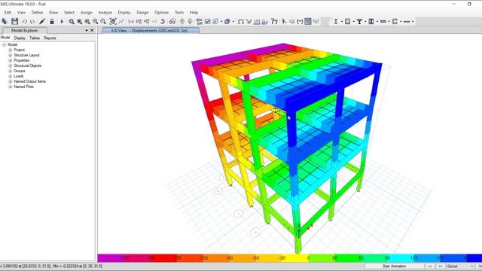Click the new model tag icon
This screenshot has width=482, height=271.
(x=5, y=21)
